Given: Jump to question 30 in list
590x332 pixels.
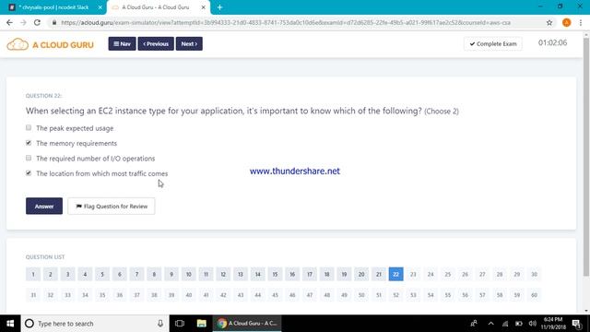Looking at the screenshot, I should (534, 274).
